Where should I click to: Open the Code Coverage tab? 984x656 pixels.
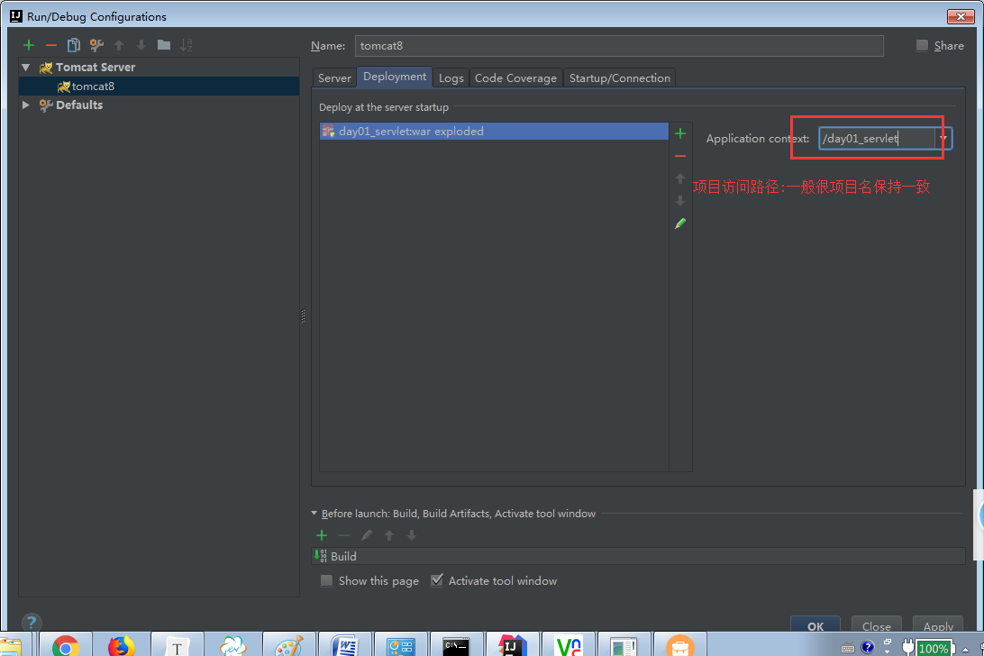[x=515, y=77]
